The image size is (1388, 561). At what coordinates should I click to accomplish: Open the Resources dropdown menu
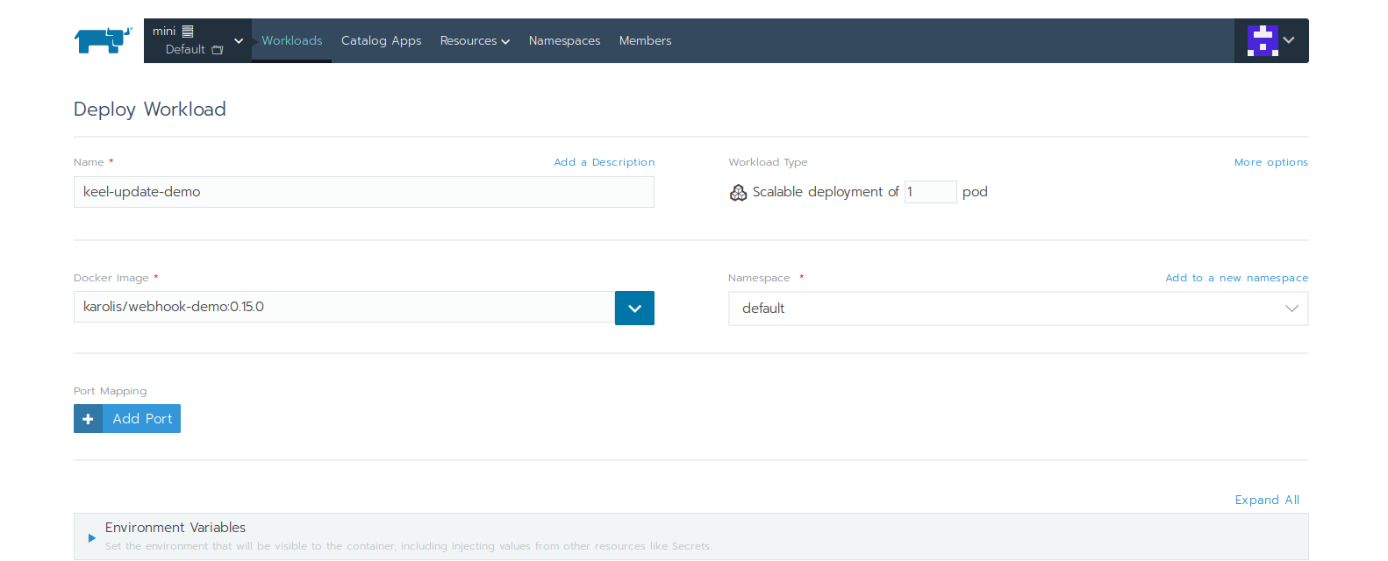click(475, 40)
